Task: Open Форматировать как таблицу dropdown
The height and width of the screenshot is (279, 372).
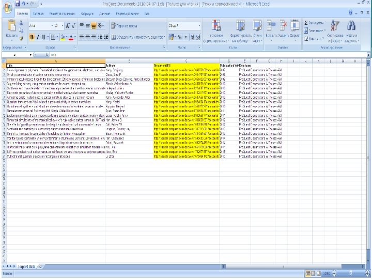Action: 240,32
